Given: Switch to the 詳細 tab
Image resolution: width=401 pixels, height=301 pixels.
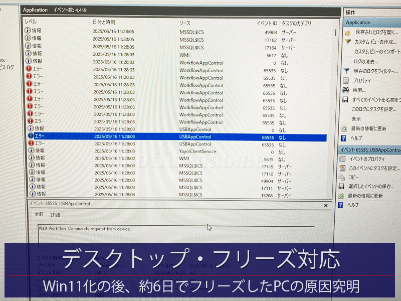Looking at the screenshot, I should pos(55,215).
